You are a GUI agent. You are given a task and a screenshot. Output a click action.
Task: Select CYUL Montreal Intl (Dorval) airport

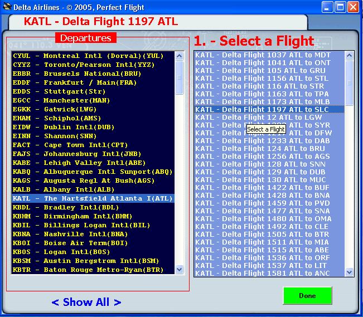pos(93,56)
